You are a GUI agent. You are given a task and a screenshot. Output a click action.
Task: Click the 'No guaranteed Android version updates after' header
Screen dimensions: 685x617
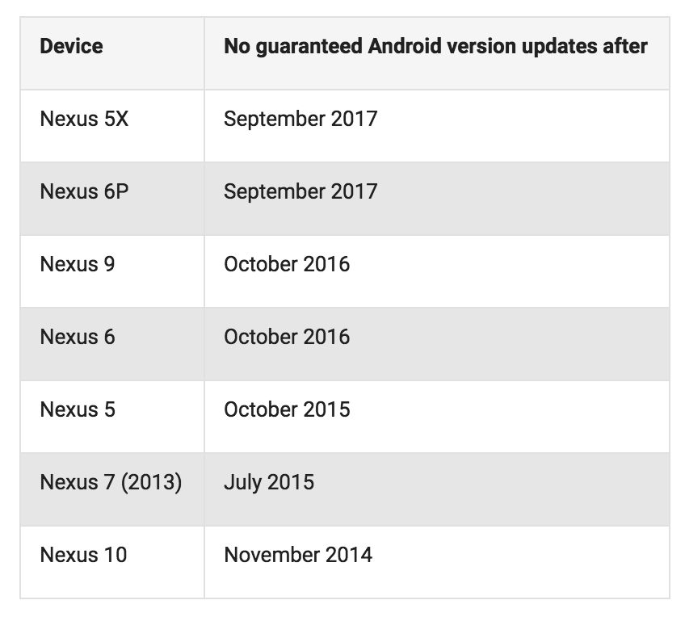coord(435,46)
